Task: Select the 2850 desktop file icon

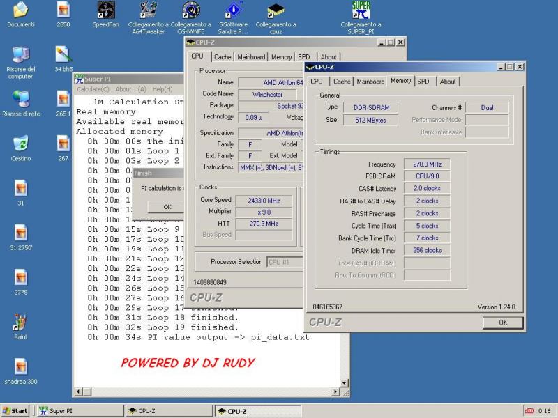Action: tap(63, 10)
